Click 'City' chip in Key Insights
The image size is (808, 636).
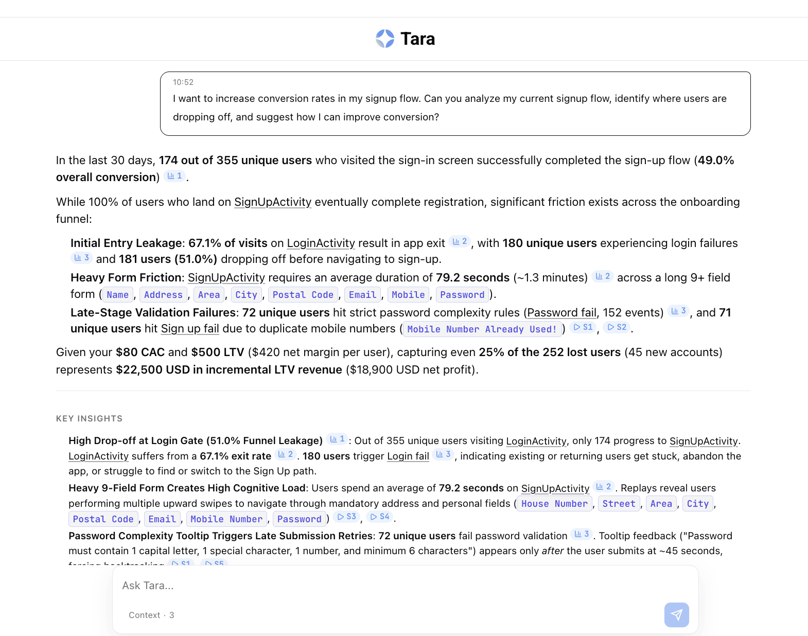698,504
